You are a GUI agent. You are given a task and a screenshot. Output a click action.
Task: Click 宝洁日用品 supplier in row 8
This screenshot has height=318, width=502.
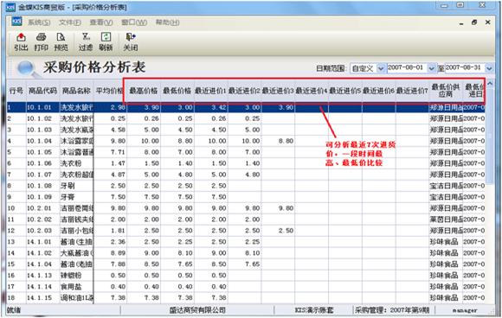point(446,186)
